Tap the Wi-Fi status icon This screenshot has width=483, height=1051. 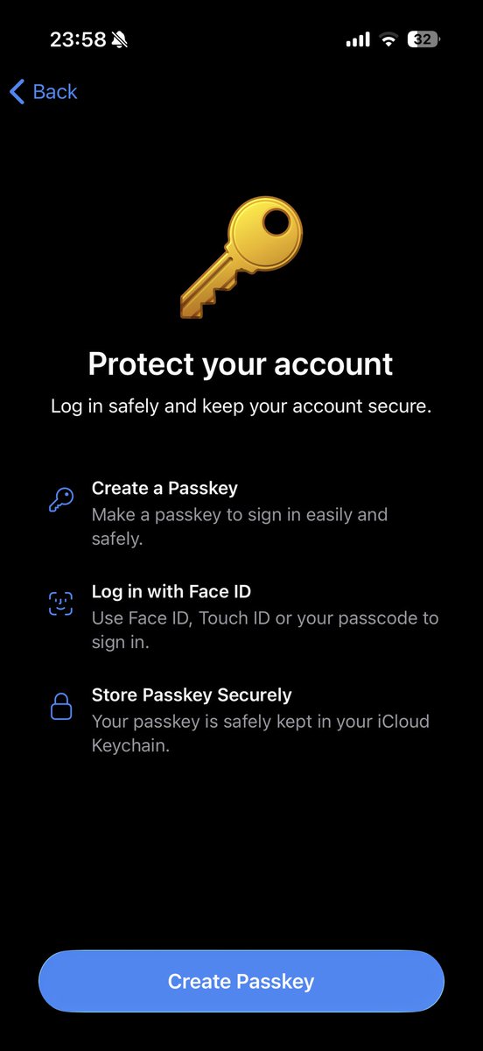tap(388, 40)
